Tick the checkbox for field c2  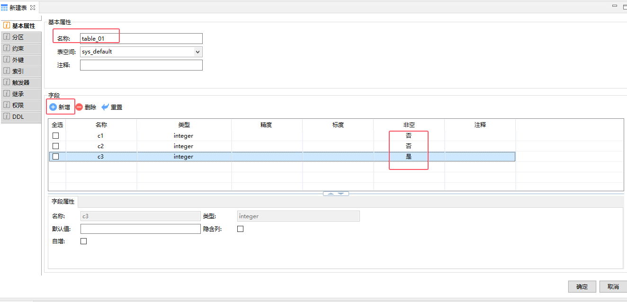tap(56, 146)
